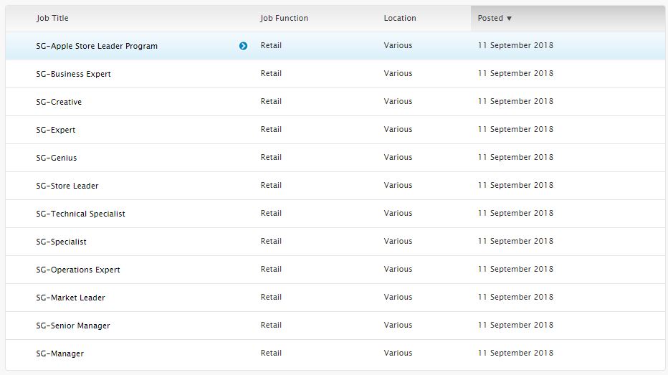
Task: Open the SG-Technical Specialist listing
Action: (80, 214)
